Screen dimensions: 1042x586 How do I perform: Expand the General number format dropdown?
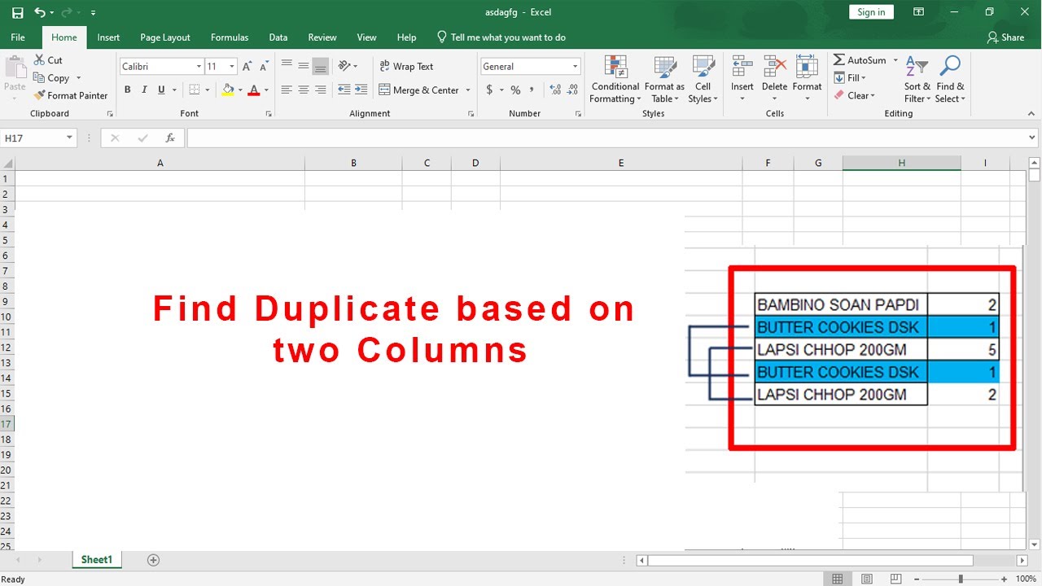point(576,67)
